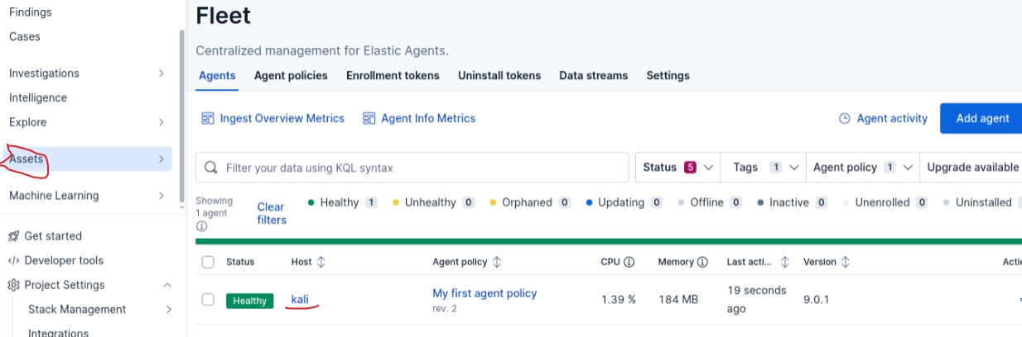This screenshot has height=337, width=1022.
Task: Open the Upgrade available filter
Action: [x=972, y=168]
